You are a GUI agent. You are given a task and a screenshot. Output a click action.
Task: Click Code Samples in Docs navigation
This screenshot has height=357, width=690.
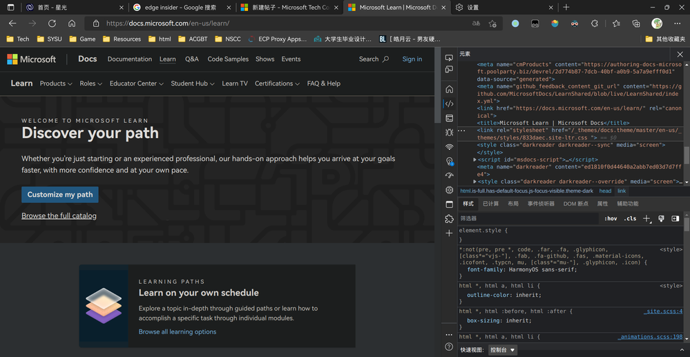click(x=228, y=59)
